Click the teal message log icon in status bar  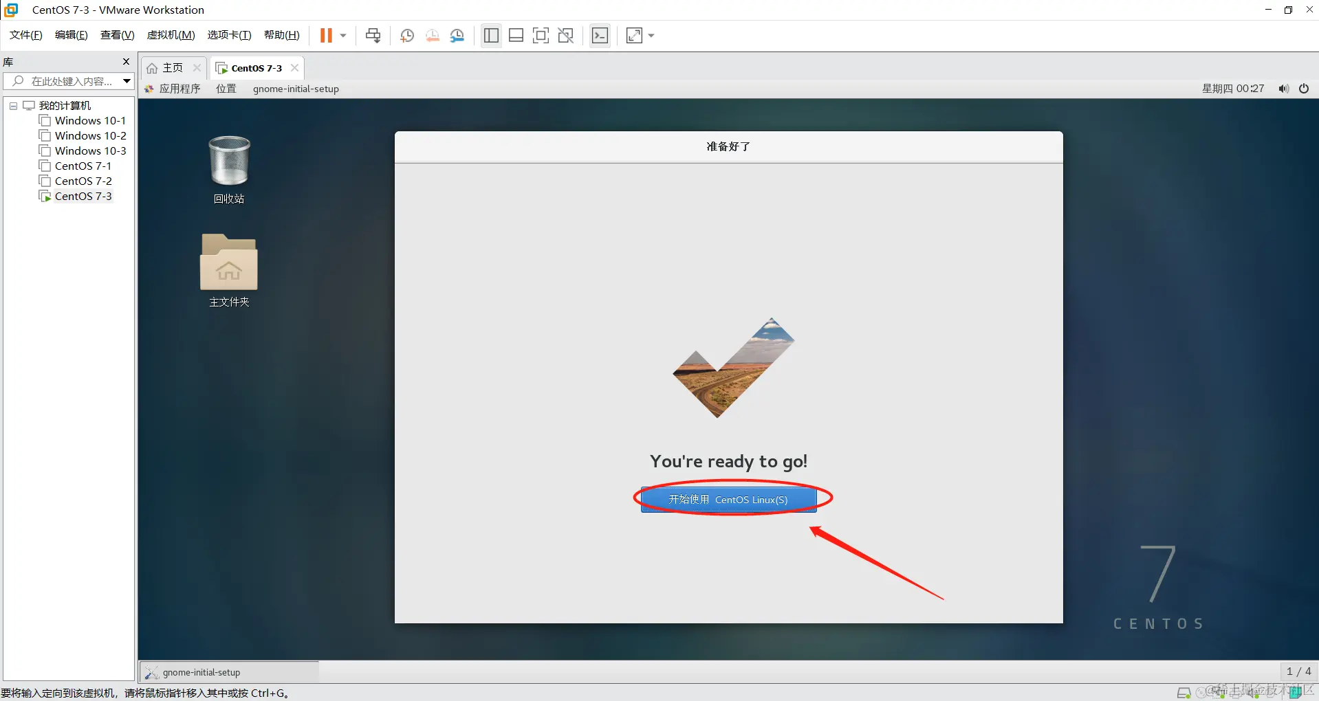(1296, 693)
